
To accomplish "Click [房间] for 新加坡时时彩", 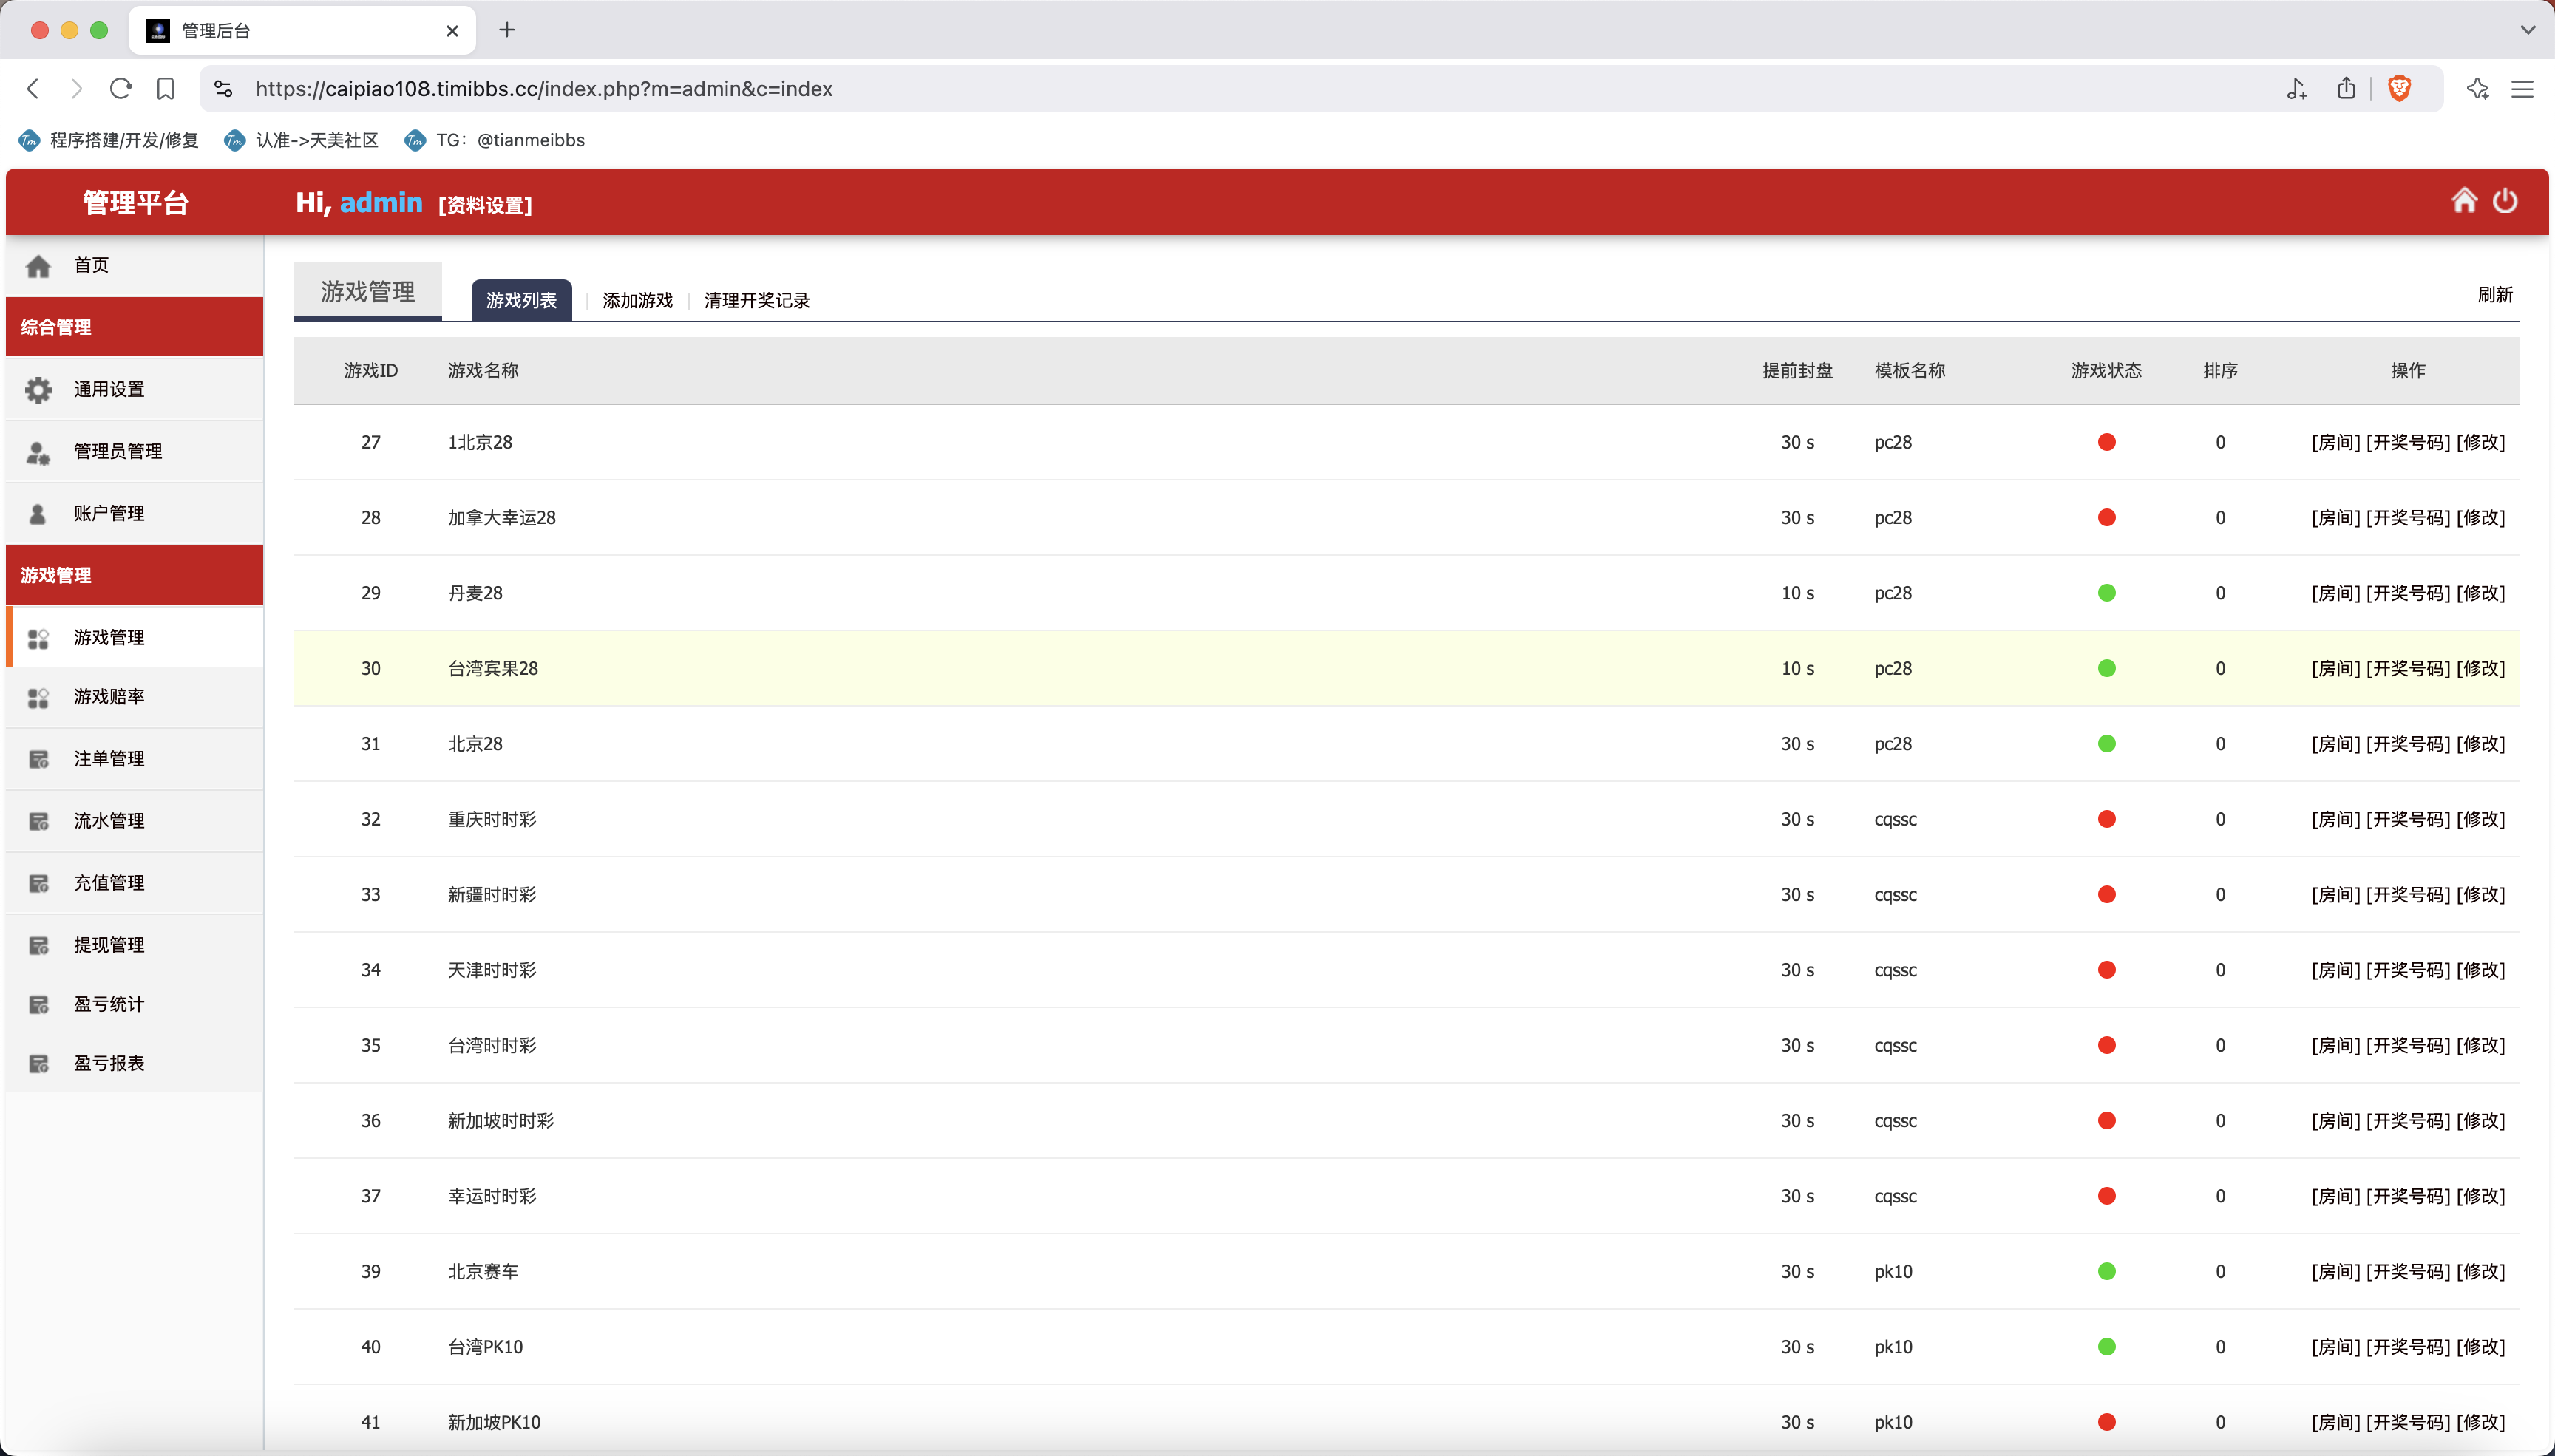I will 2335,1121.
